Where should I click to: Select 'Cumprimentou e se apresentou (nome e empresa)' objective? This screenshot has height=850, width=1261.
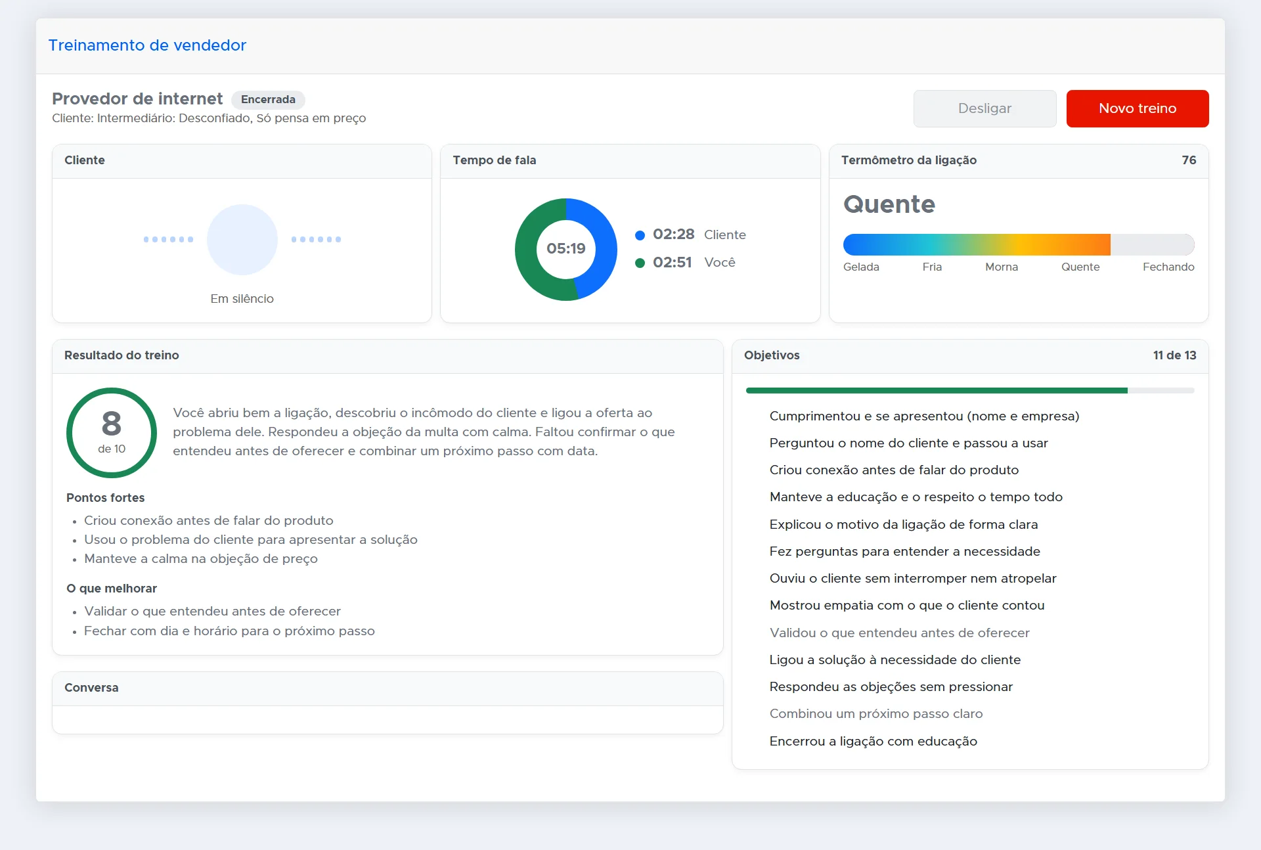pos(924,416)
